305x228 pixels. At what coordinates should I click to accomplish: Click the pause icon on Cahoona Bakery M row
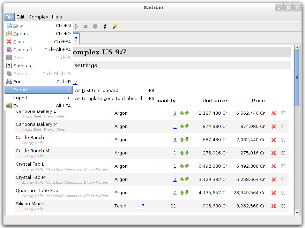(283, 127)
